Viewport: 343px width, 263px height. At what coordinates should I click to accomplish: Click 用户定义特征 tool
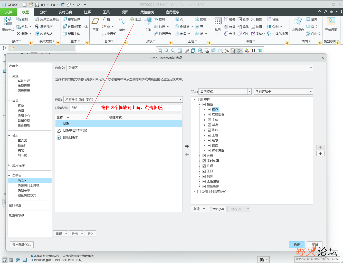click(47, 19)
